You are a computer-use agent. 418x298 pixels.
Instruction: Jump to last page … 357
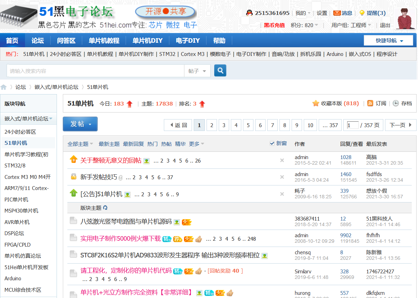pyautogui.click(x=330, y=125)
